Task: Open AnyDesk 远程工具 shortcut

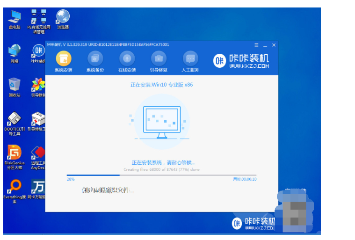Action: click(x=38, y=158)
